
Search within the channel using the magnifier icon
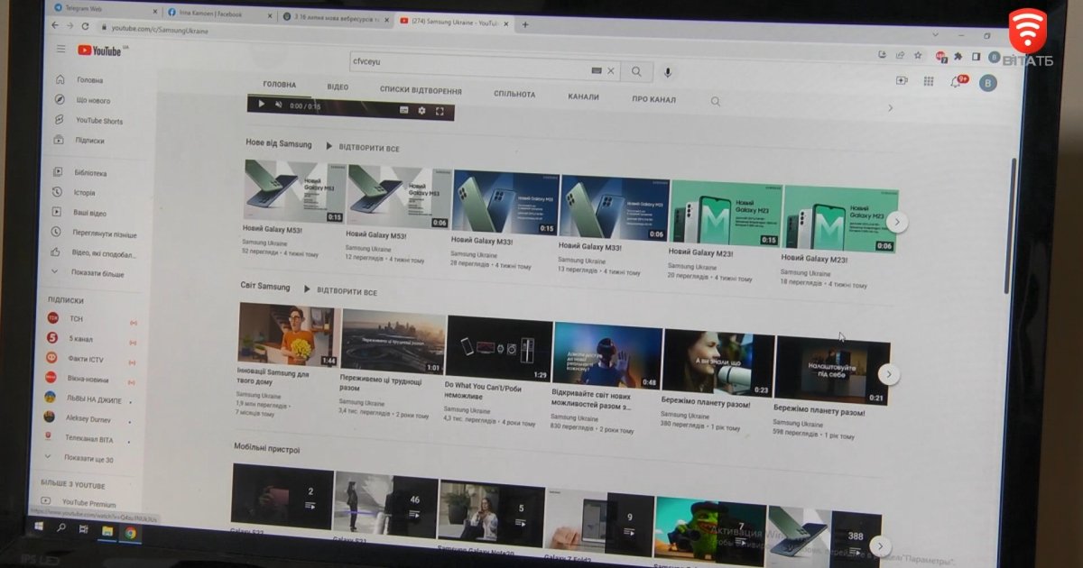tap(716, 102)
